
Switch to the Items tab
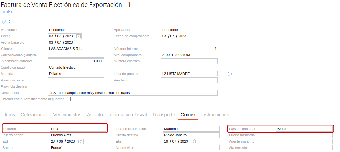click(x=9, y=115)
